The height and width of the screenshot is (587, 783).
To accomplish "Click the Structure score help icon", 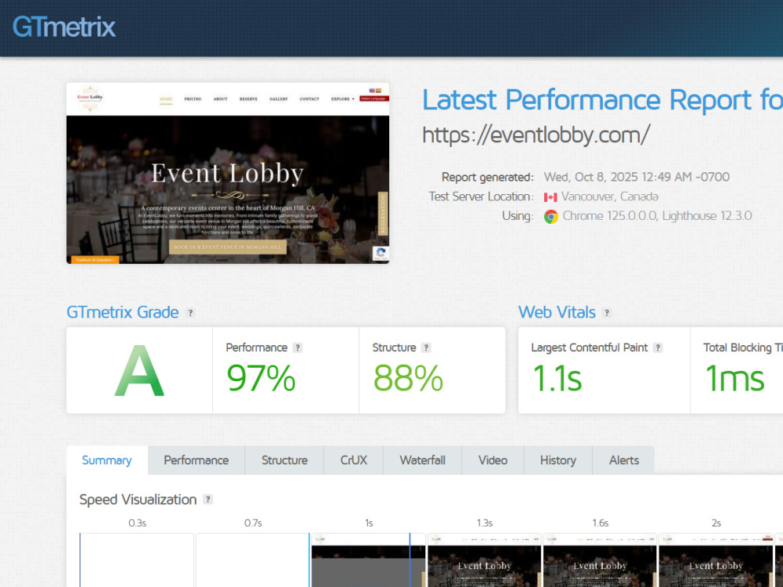I will 426,348.
